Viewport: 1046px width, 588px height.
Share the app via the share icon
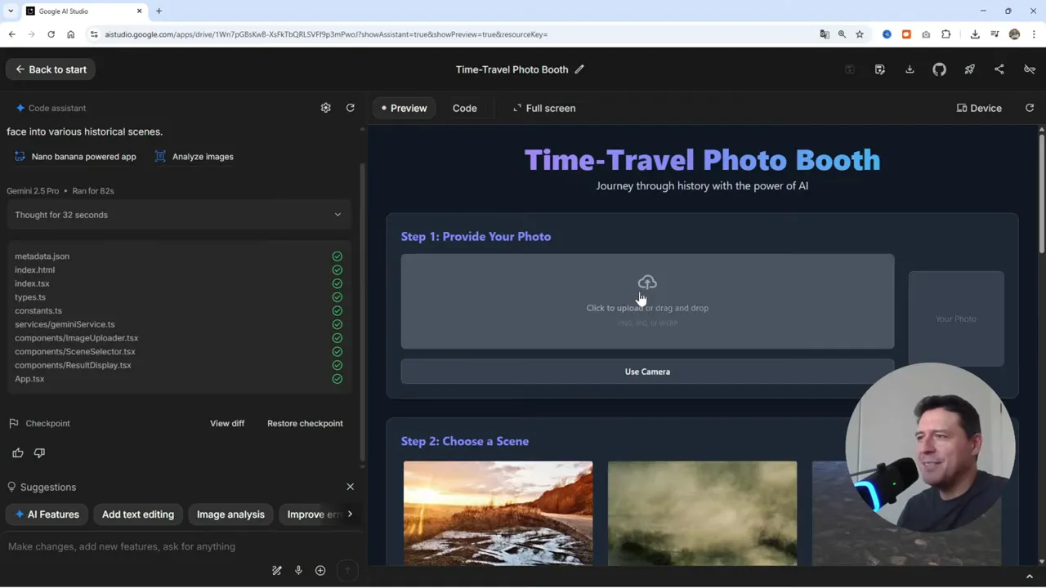(999, 69)
